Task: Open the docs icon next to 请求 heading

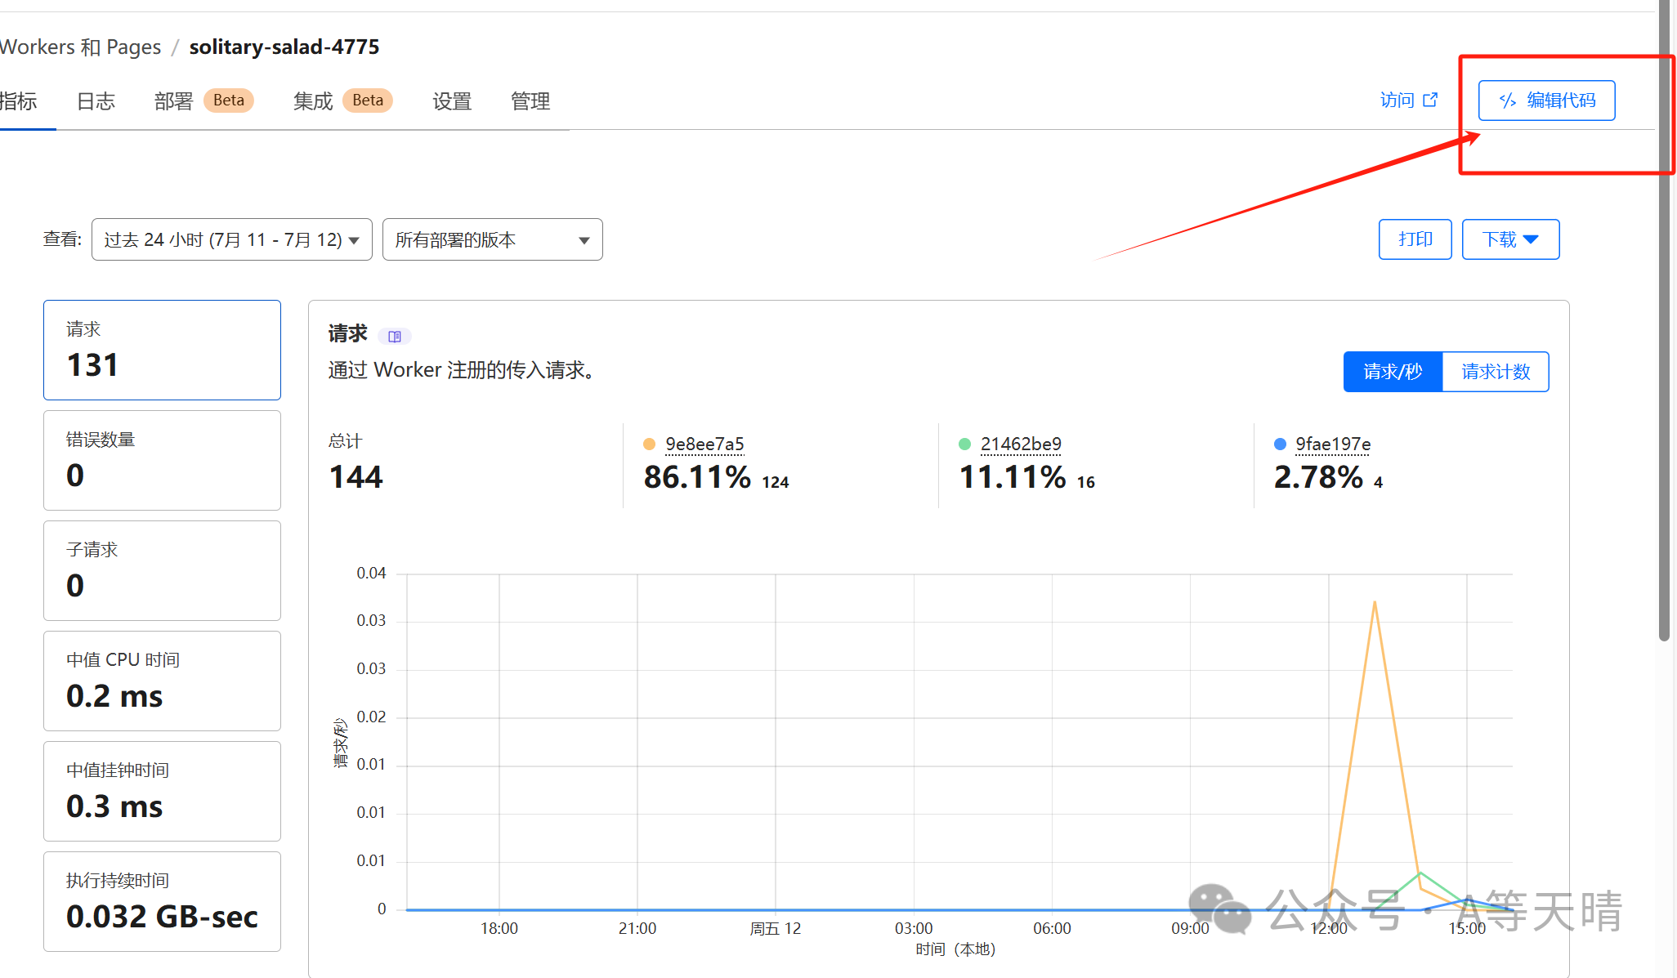Action: 395,336
